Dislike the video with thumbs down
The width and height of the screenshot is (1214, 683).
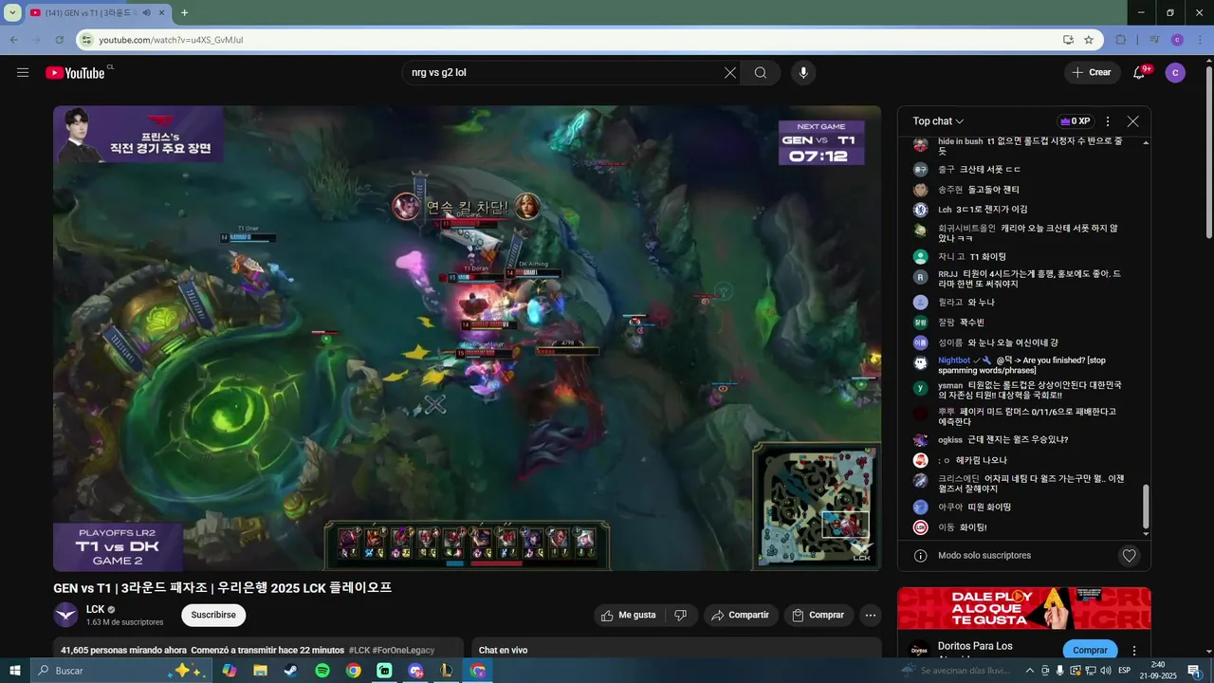(x=680, y=615)
